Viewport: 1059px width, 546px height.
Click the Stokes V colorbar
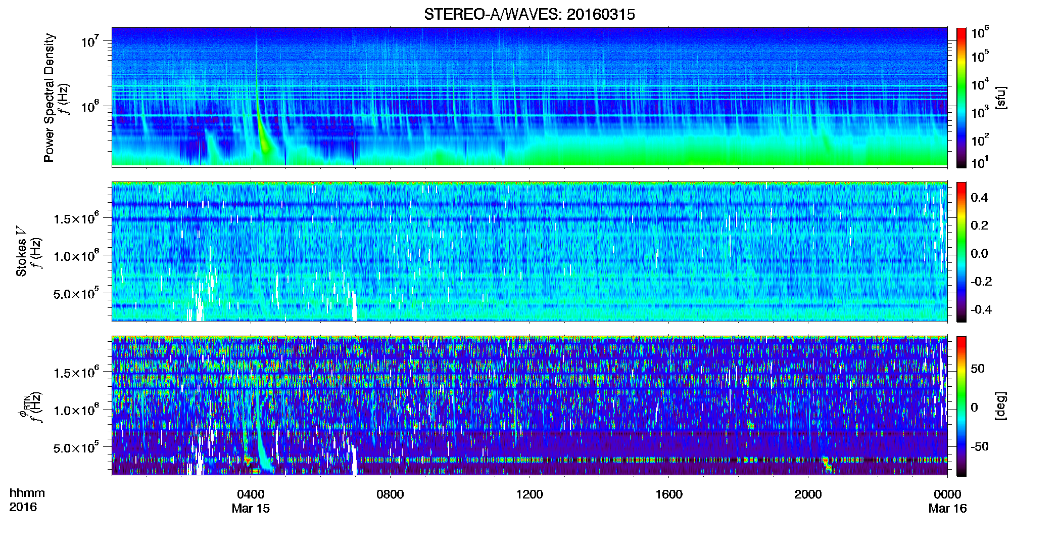click(961, 252)
